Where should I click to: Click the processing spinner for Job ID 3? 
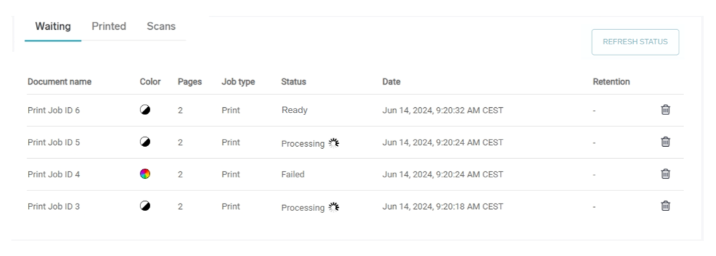pos(333,207)
